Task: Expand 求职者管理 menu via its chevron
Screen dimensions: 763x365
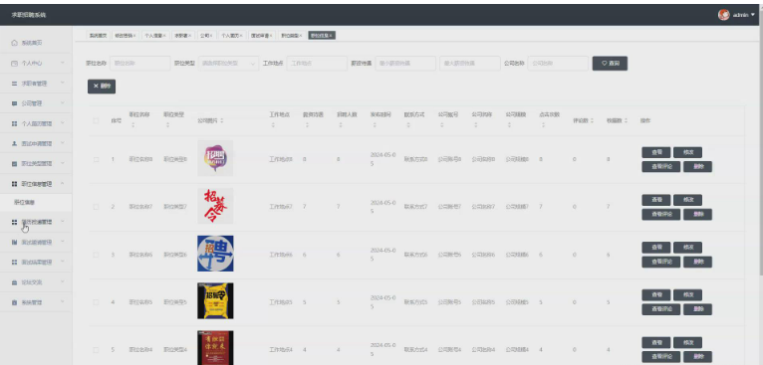Action: pos(63,84)
